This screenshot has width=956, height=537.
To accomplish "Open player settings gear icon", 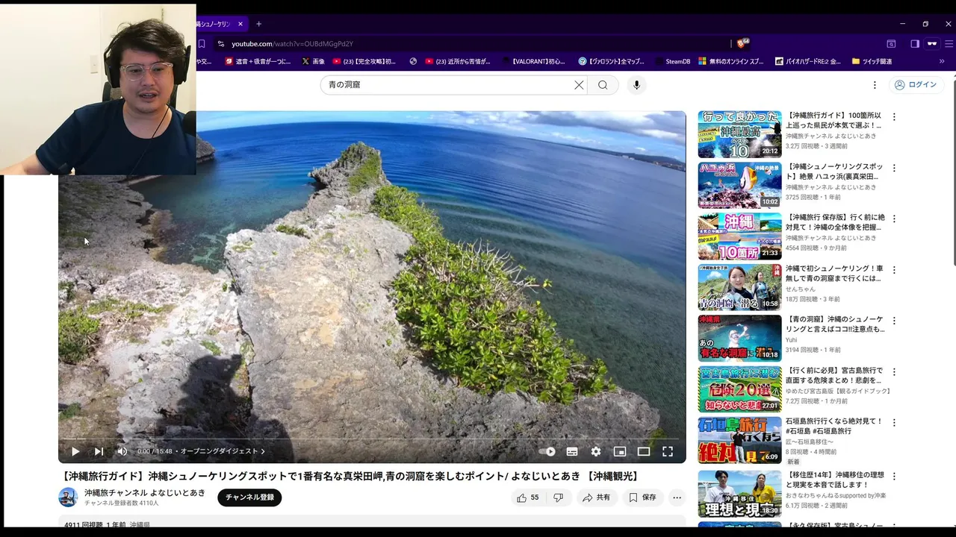I will tap(596, 451).
